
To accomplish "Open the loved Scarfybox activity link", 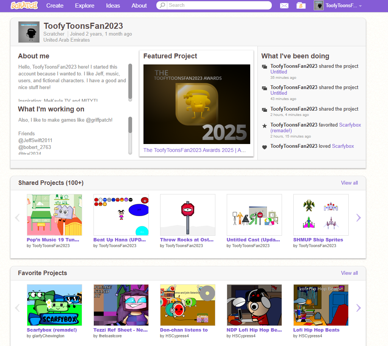I will (x=343, y=146).
